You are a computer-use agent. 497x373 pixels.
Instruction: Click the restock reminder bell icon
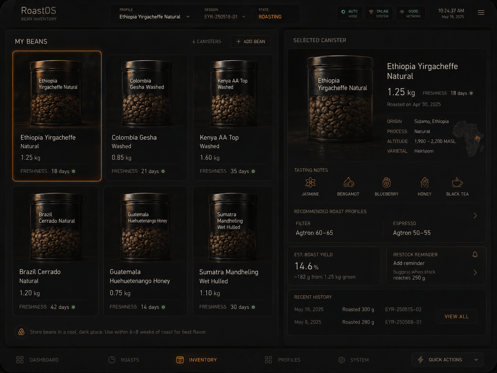(475, 255)
